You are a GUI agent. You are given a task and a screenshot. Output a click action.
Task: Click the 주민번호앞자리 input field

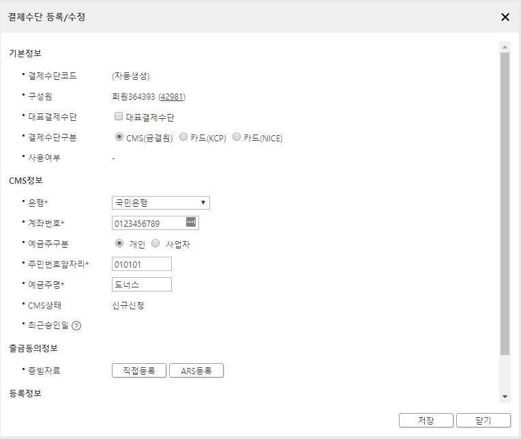coord(142,264)
